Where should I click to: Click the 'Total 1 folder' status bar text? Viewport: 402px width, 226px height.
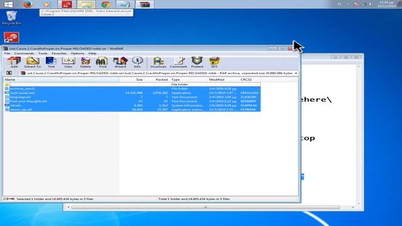[194, 199]
